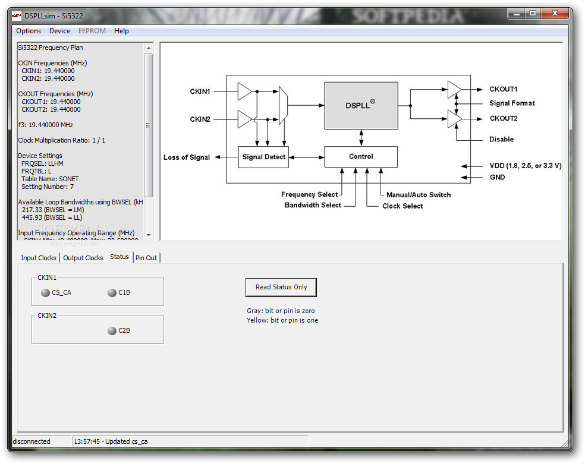Click the frequency plan scroll down arrow
Image resolution: width=585 pixels, height=464 pixels.
coord(149,235)
